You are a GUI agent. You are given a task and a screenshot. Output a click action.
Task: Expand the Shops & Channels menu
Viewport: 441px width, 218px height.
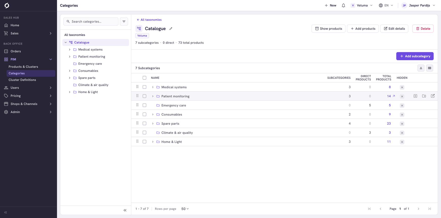pos(28,104)
